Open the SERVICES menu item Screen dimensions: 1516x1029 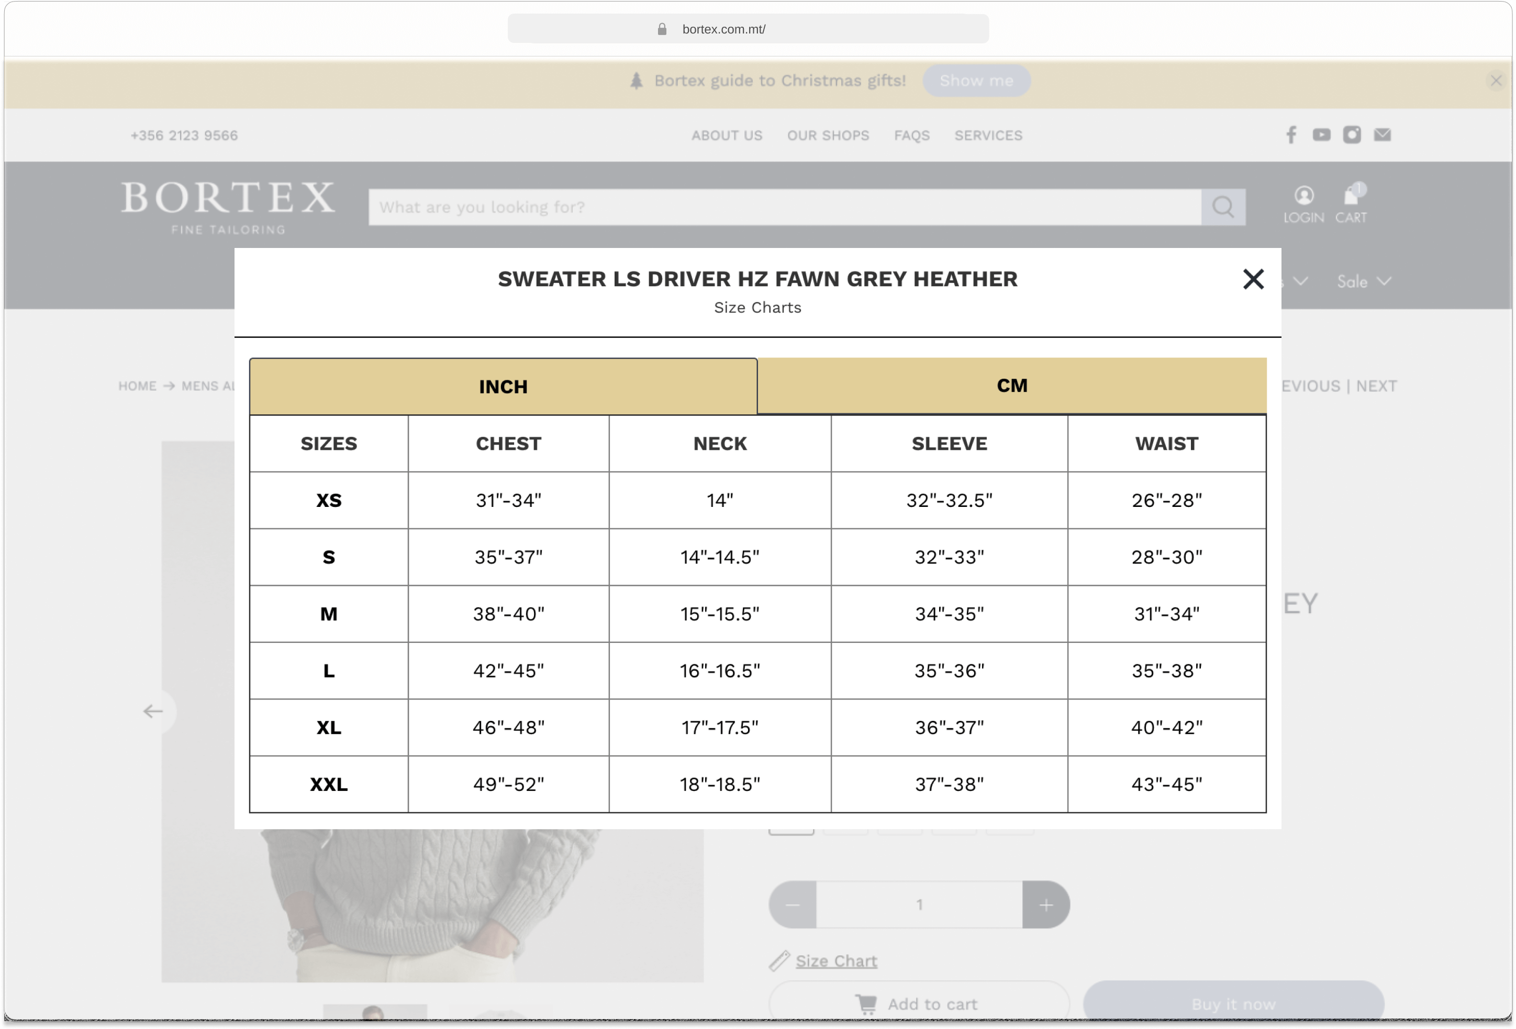pyautogui.click(x=988, y=135)
